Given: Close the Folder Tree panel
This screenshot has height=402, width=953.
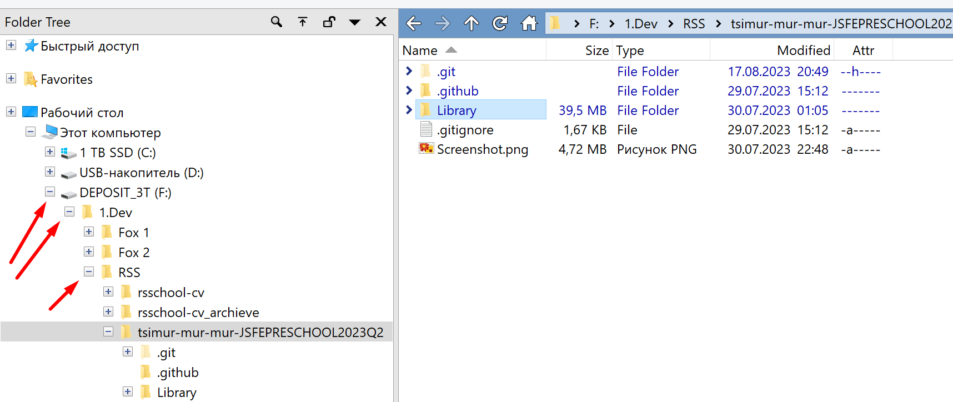Looking at the screenshot, I should (x=381, y=22).
